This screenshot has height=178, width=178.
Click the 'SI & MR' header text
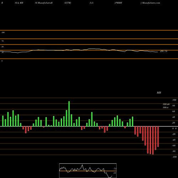point(19,3)
